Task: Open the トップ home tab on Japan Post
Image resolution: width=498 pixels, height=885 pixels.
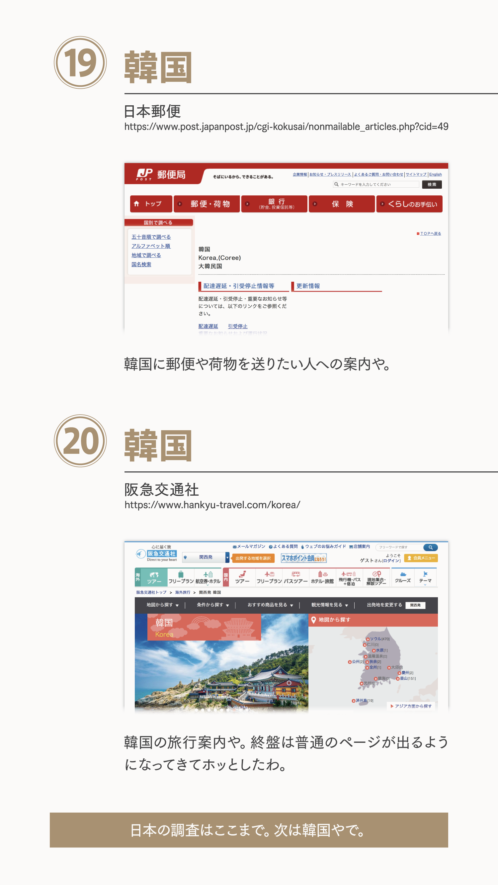Action: pos(151,204)
